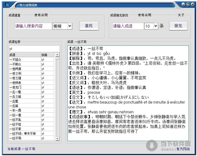The width and height of the screenshot is (197, 156).
Task: Select the 一丘之貉 row
Action: click(32, 96)
